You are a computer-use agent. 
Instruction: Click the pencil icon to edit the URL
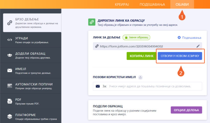pos(198,46)
